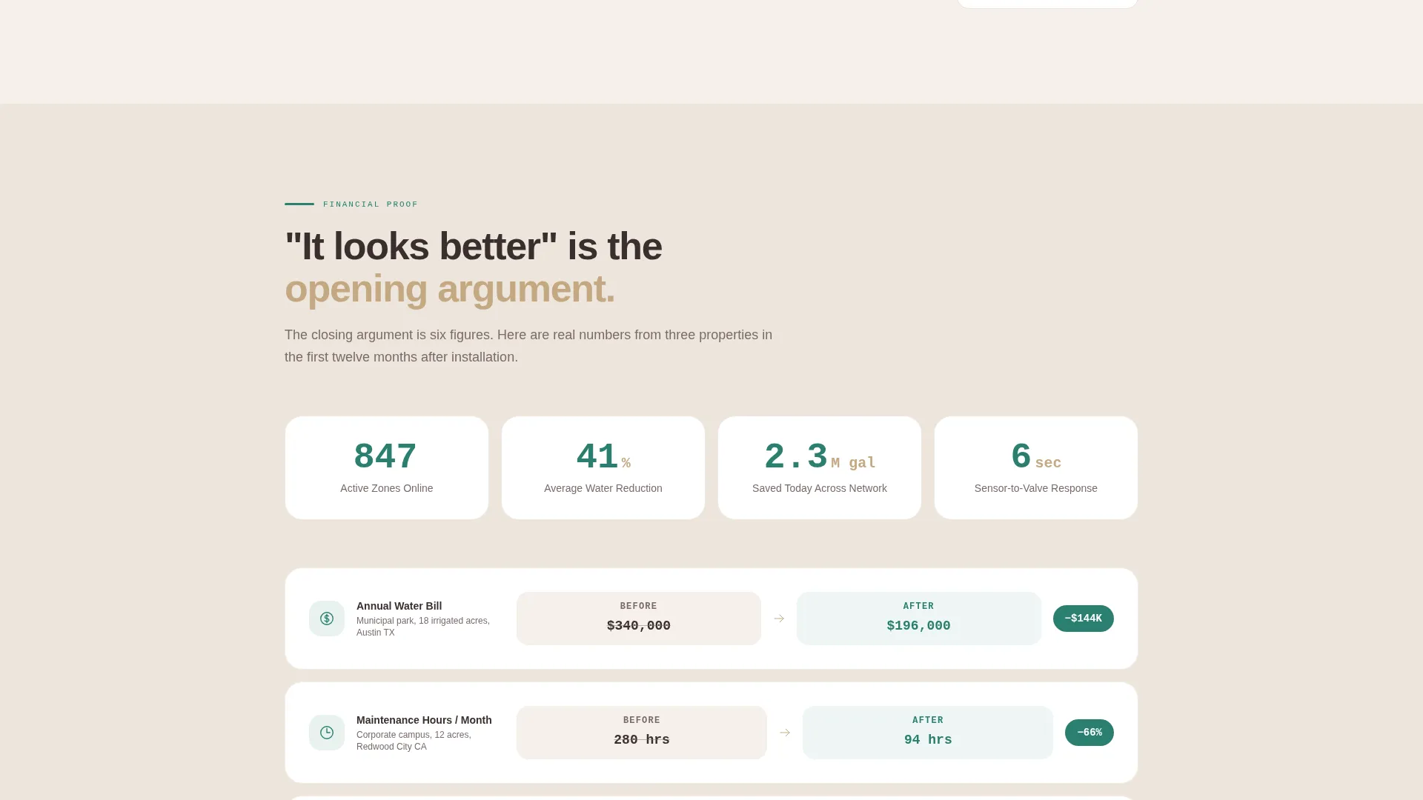This screenshot has width=1423, height=800.
Task: Click the −66% reduction badge
Action: (x=1089, y=733)
